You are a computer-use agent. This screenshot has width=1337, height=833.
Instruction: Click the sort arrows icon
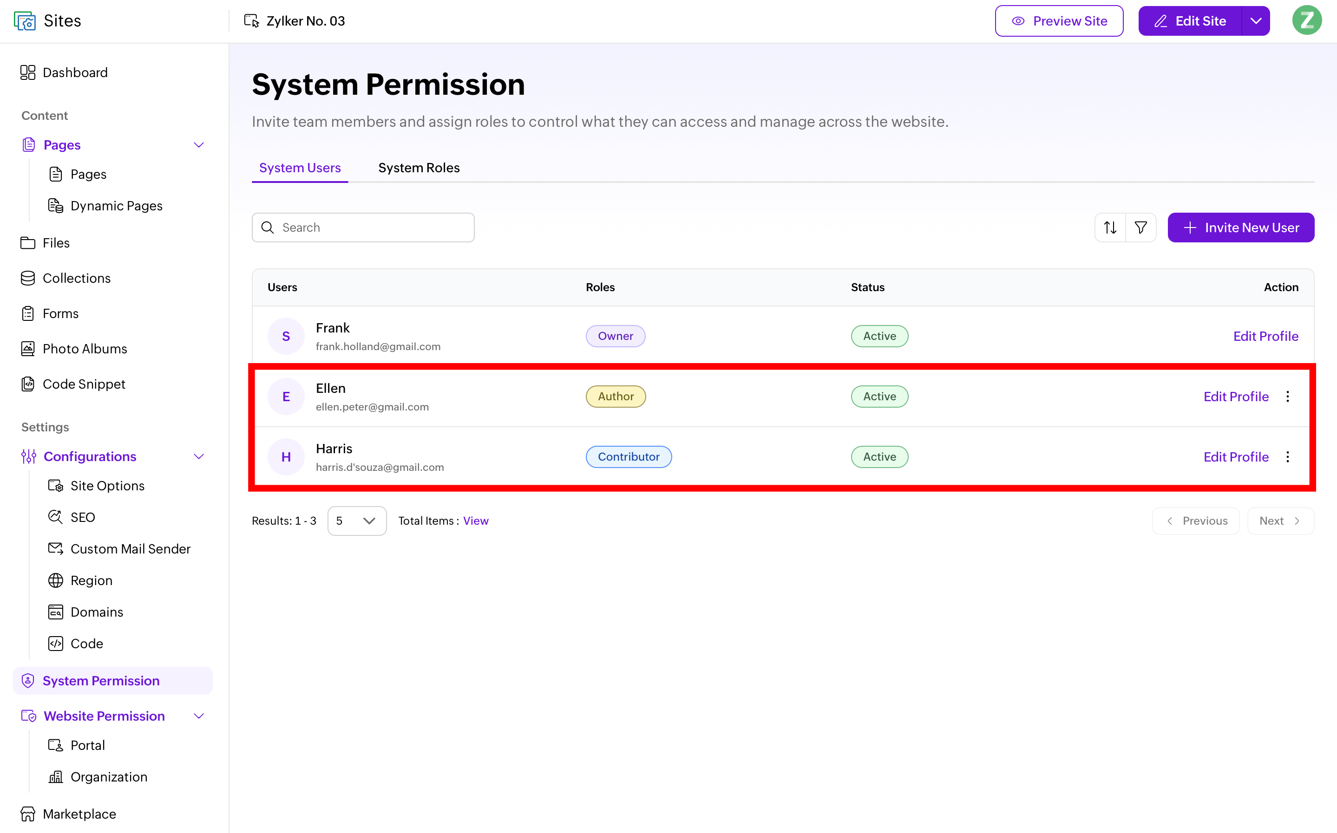pyautogui.click(x=1110, y=228)
